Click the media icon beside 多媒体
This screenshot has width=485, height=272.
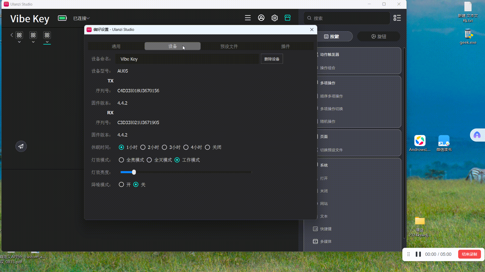(315, 241)
